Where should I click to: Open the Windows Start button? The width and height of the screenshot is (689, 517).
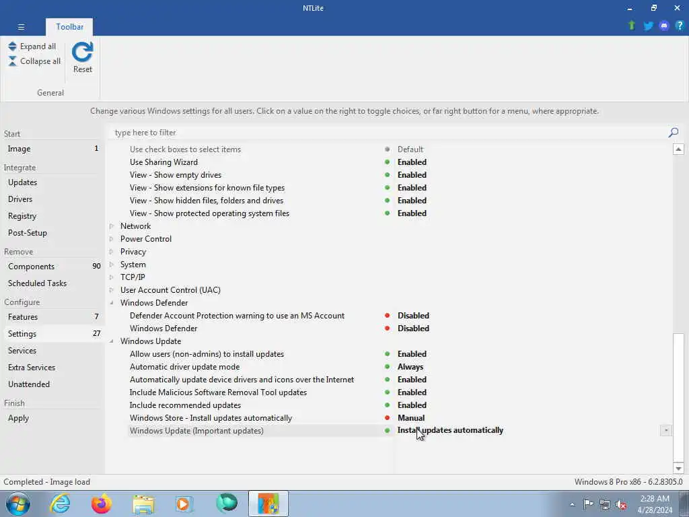(18, 504)
